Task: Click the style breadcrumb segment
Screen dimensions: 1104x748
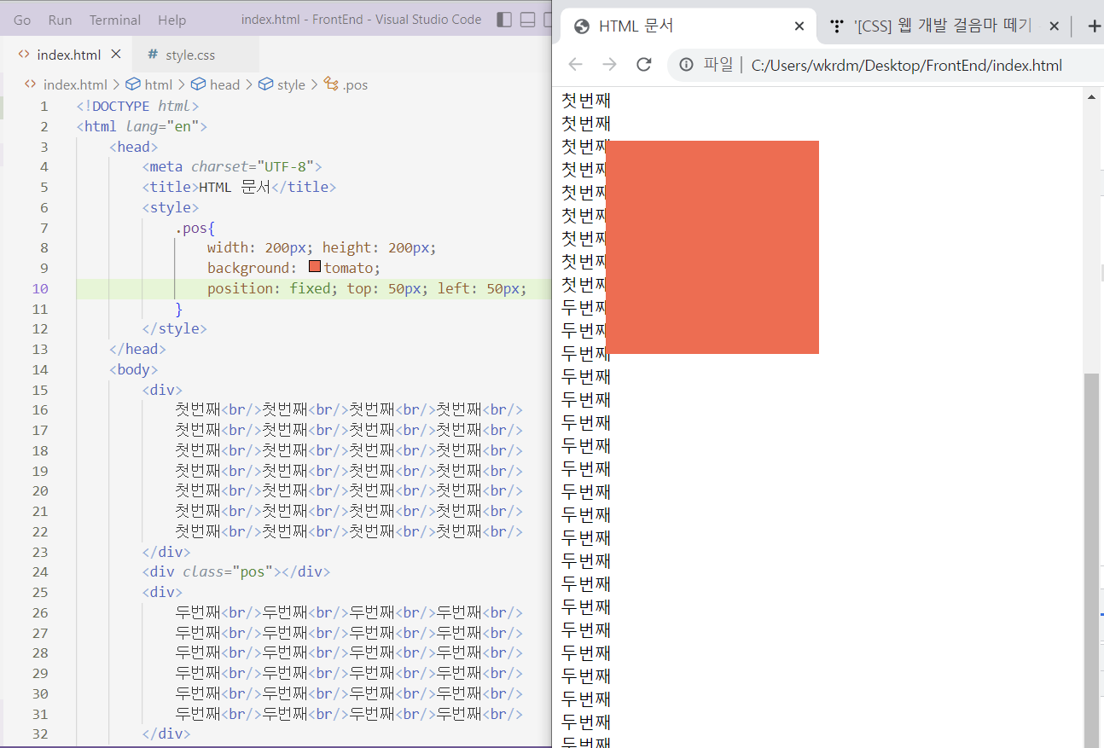Action: [x=291, y=84]
